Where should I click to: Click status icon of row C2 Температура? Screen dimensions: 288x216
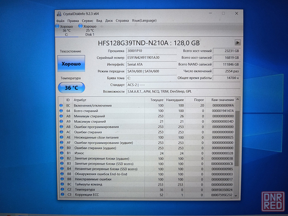[62, 189]
